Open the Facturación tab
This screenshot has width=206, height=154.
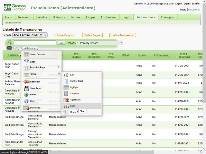[109, 17]
